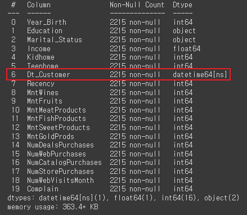Click the 'memory usage: 363.4+ KB' line
Screen dimensions: 247x215
pos(53,207)
